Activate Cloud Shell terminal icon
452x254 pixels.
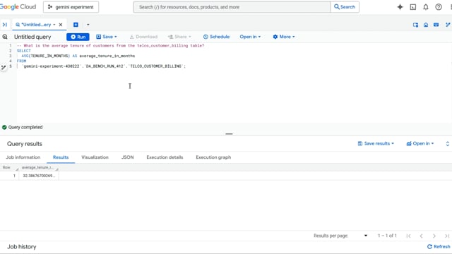tap(412, 7)
